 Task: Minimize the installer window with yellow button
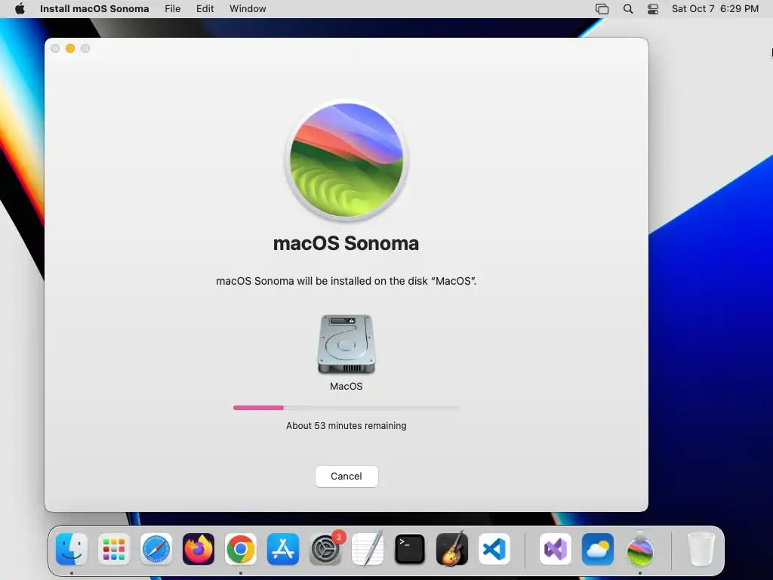click(x=70, y=48)
